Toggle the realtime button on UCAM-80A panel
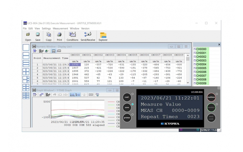Viewport: 243px width, 152px height. (211, 97)
